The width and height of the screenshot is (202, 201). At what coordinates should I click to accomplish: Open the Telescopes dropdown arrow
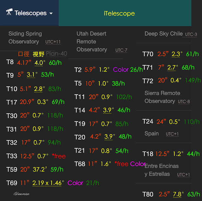point(51,13)
